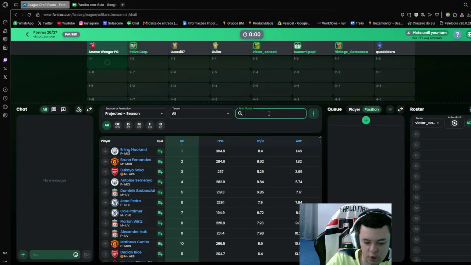Open the player list options menu
This screenshot has width=471, height=265.
pos(314,114)
